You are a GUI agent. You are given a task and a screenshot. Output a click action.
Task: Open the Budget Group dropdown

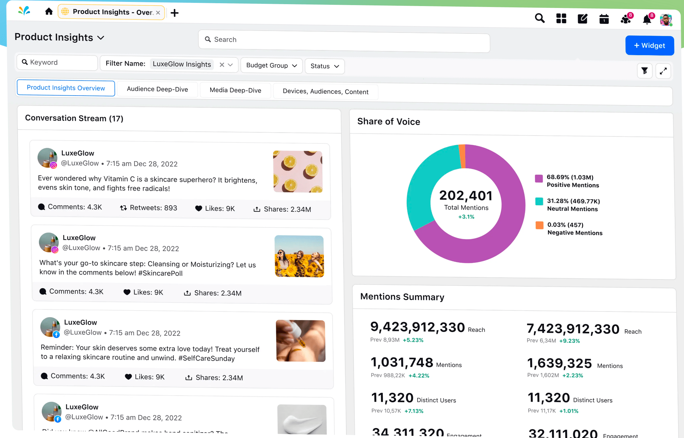271,66
